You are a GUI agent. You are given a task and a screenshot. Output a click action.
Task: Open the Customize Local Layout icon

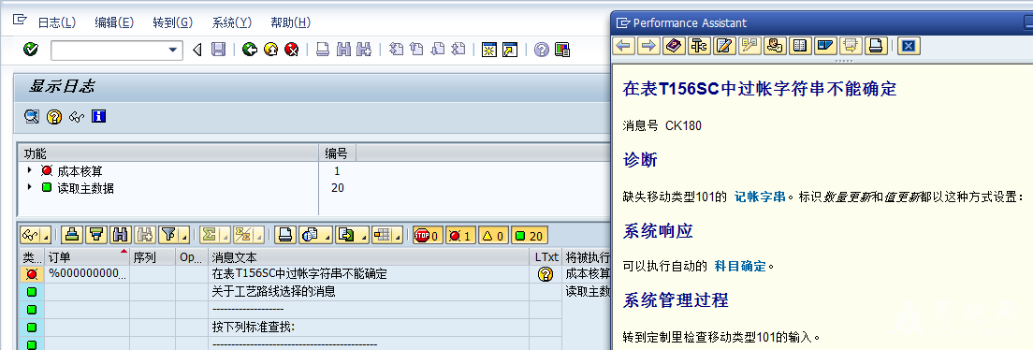562,50
